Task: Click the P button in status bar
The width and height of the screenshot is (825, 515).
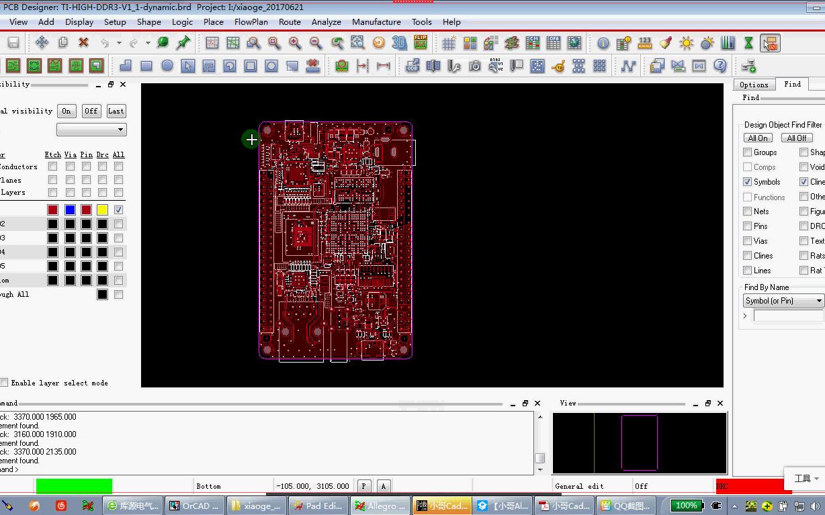Action: pyautogui.click(x=363, y=486)
